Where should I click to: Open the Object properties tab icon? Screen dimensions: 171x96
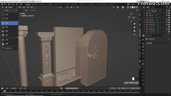143,61
